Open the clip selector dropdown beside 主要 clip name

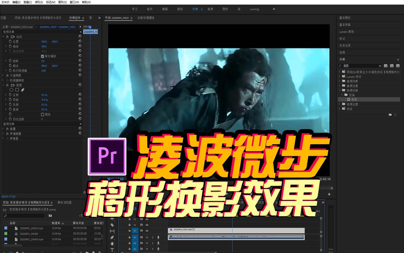36,27
